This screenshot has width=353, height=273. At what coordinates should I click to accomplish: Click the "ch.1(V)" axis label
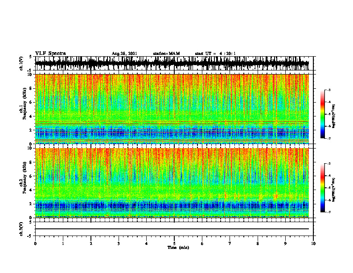21,63
